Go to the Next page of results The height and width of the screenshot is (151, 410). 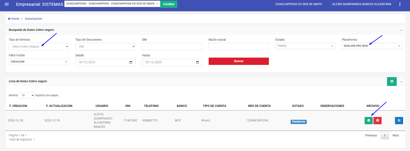(395, 135)
